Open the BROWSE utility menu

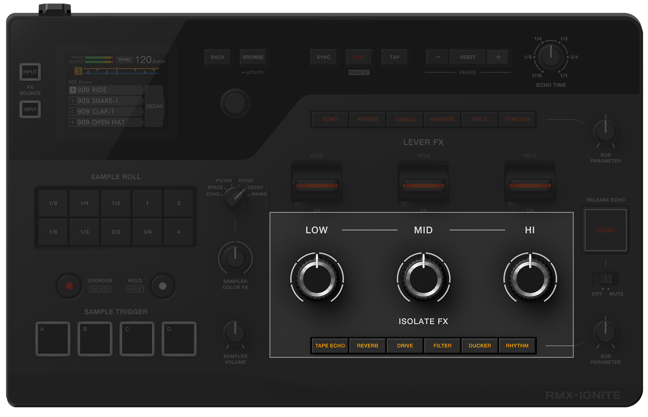253,57
